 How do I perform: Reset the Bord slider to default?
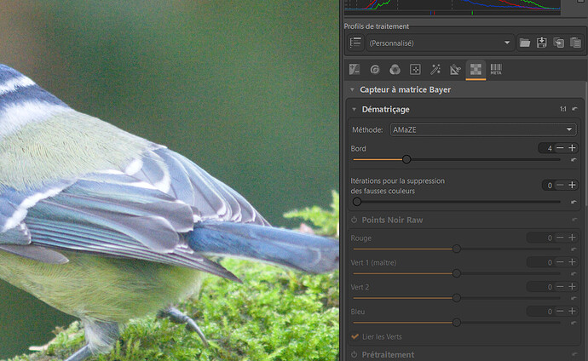click(x=574, y=159)
